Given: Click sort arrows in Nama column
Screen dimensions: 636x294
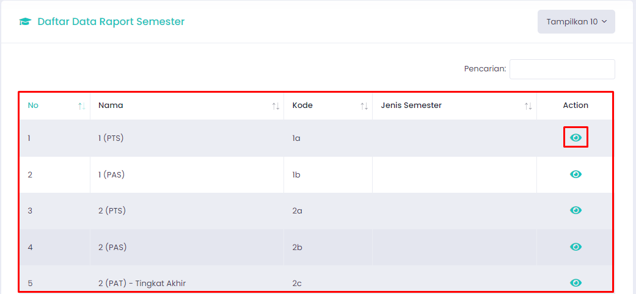Looking at the screenshot, I should coord(276,106).
